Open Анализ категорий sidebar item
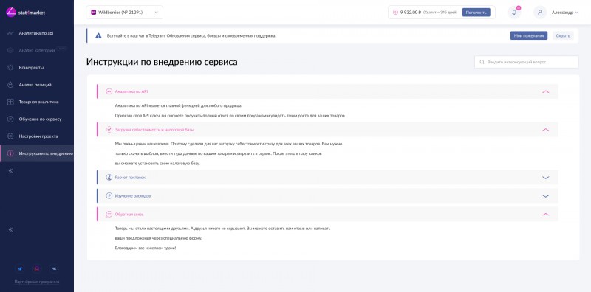591x292 pixels. coord(36,50)
